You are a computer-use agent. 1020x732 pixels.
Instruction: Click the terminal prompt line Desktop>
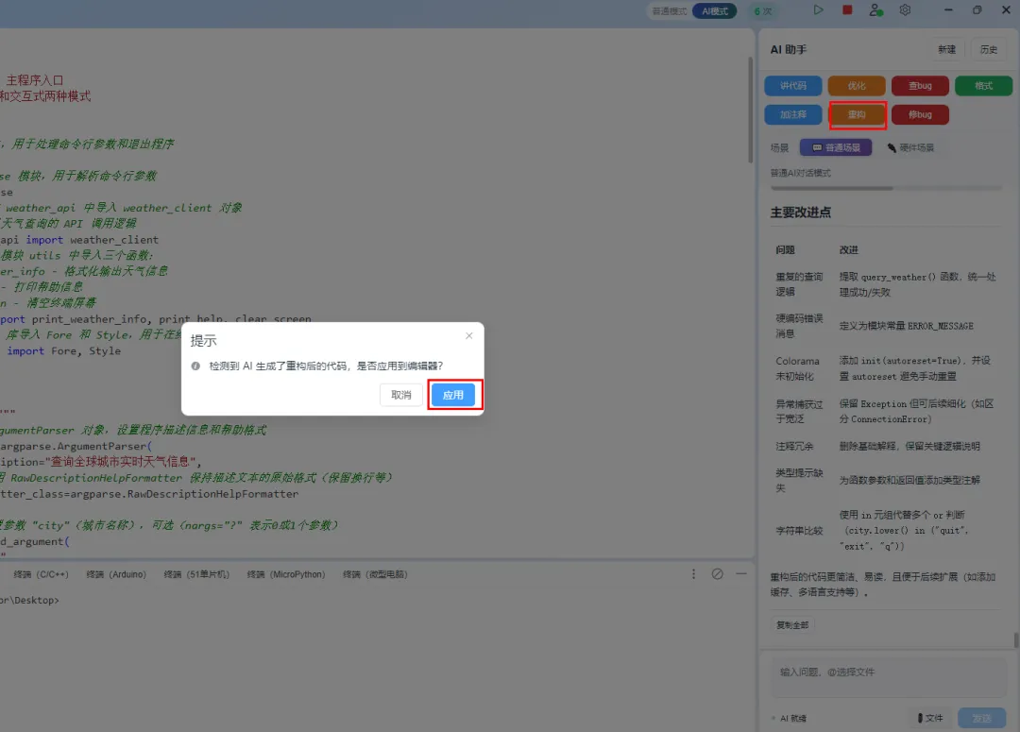click(x=29, y=600)
